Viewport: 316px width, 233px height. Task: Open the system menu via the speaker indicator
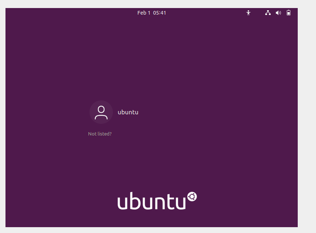(278, 13)
